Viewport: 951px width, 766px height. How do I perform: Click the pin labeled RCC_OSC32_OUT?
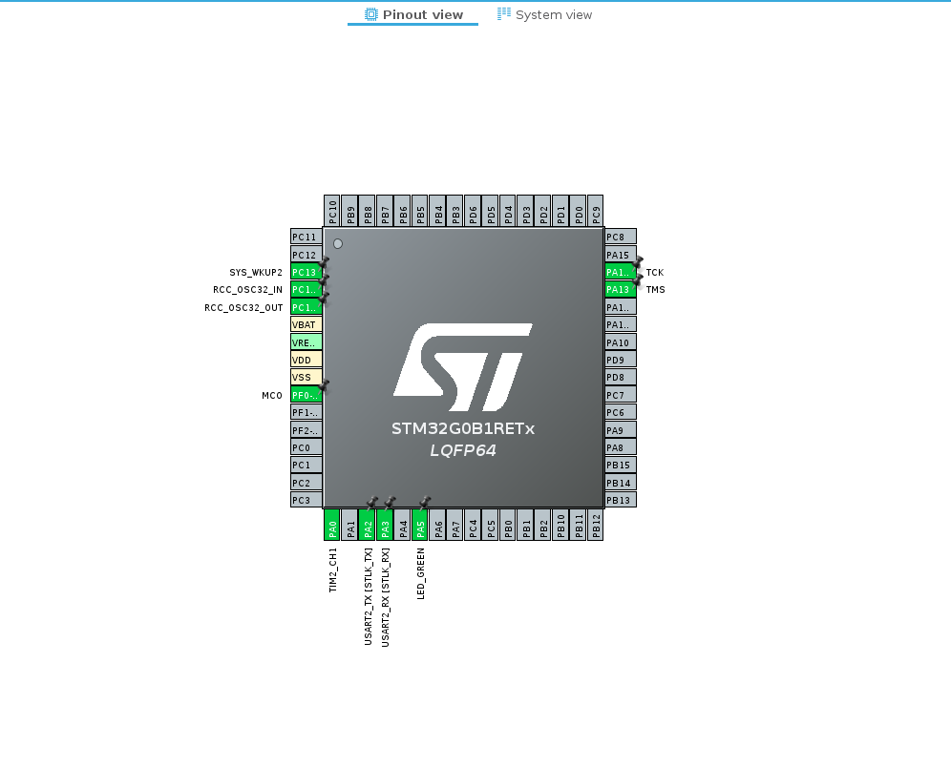tap(306, 306)
